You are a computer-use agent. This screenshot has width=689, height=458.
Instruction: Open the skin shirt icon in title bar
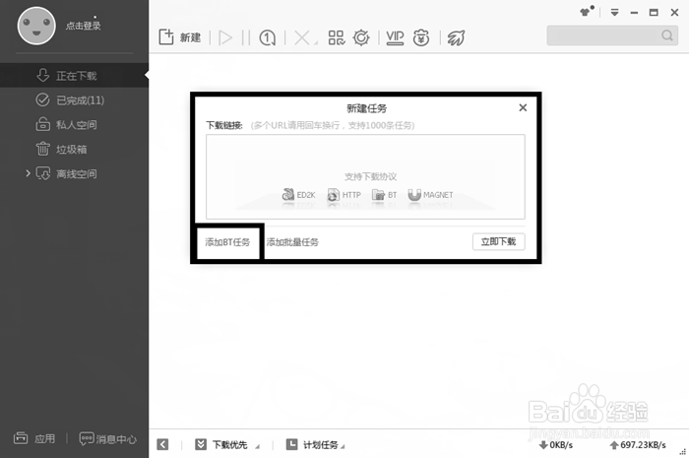(587, 12)
